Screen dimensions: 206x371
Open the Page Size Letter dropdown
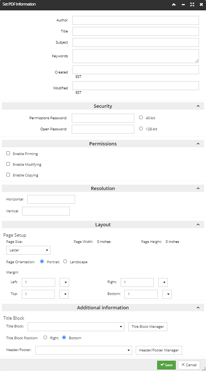[x=28, y=250]
